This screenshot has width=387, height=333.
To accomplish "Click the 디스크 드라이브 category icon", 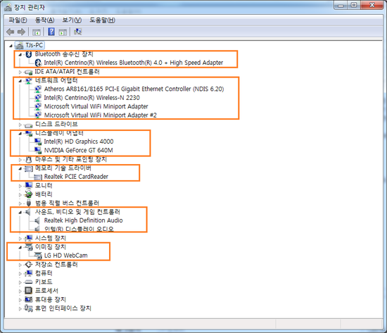I will (x=29, y=125).
